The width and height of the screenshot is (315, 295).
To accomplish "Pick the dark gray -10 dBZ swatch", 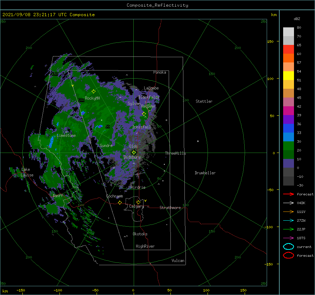I will click(288, 181).
